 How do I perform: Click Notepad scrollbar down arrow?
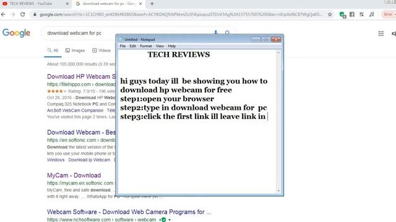click(278, 191)
